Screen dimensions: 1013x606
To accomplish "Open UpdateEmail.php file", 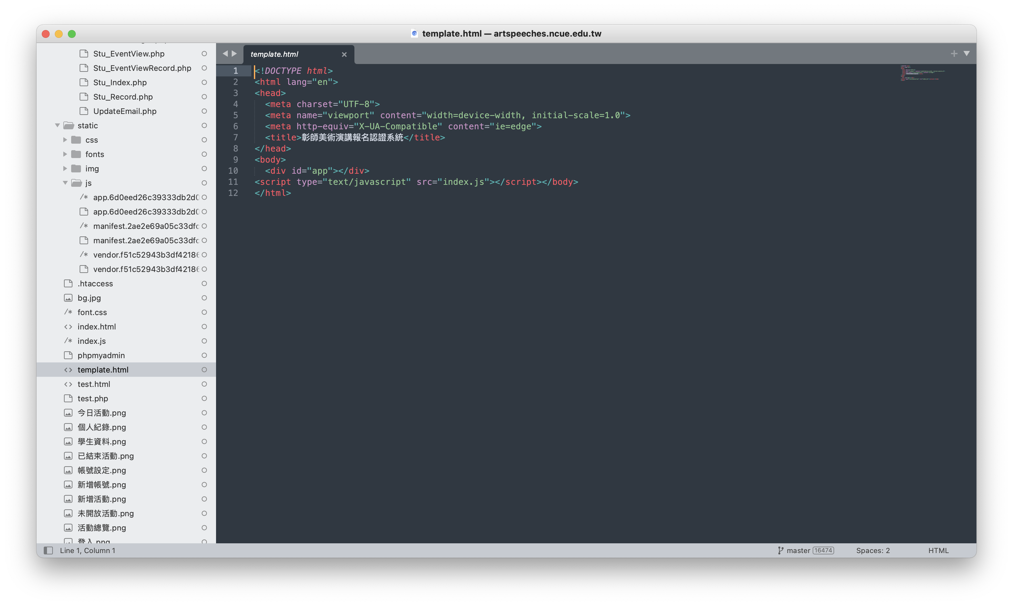I will pyautogui.click(x=124, y=111).
